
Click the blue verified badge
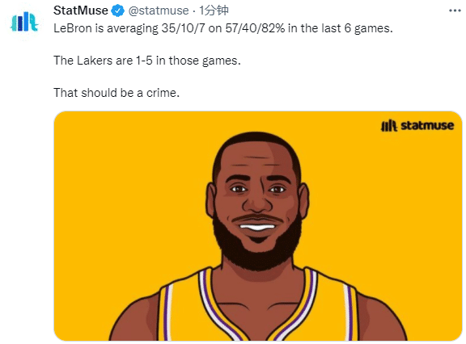point(117,11)
